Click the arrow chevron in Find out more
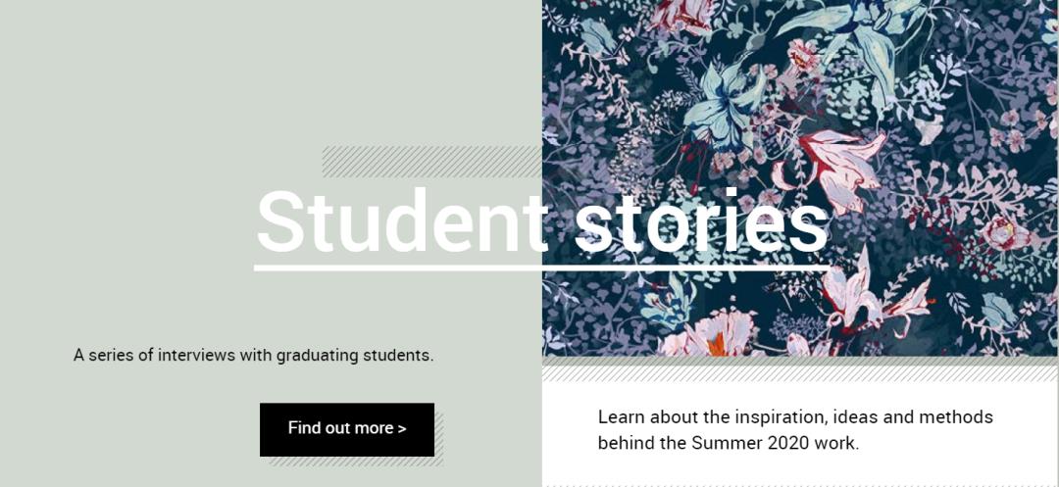This screenshot has width=1059, height=487. [401, 428]
